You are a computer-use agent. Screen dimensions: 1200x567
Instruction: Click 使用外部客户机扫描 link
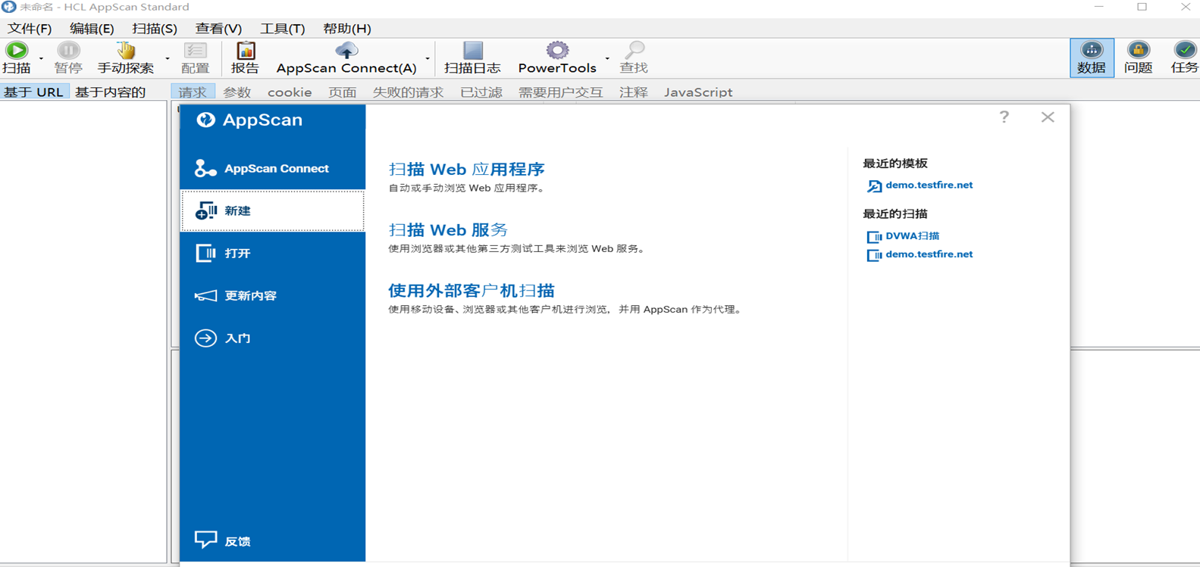tap(471, 290)
